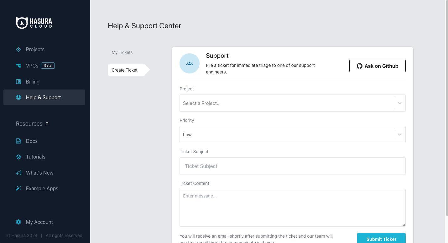The image size is (448, 243).
Task: Open Docs using the document icon
Action: tap(18, 141)
